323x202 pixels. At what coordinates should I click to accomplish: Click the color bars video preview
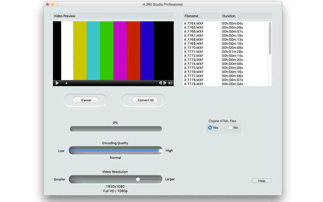113,51
